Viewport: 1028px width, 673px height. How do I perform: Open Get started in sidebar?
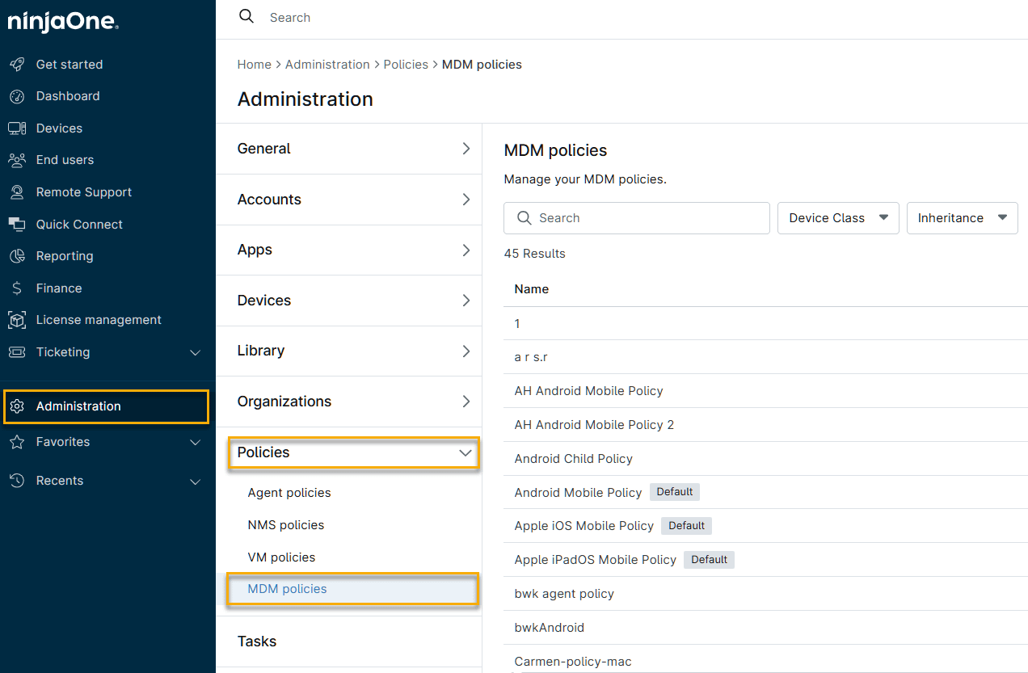click(x=70, y=65)
